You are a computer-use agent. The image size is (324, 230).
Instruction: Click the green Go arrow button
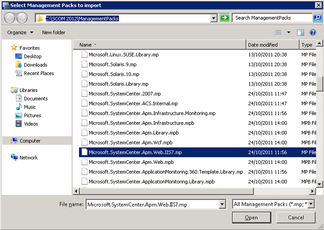224,18
